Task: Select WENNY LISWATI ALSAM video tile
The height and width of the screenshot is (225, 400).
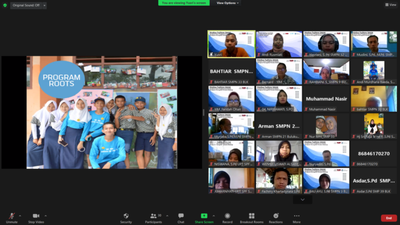Action: click(x=279, y=153)
